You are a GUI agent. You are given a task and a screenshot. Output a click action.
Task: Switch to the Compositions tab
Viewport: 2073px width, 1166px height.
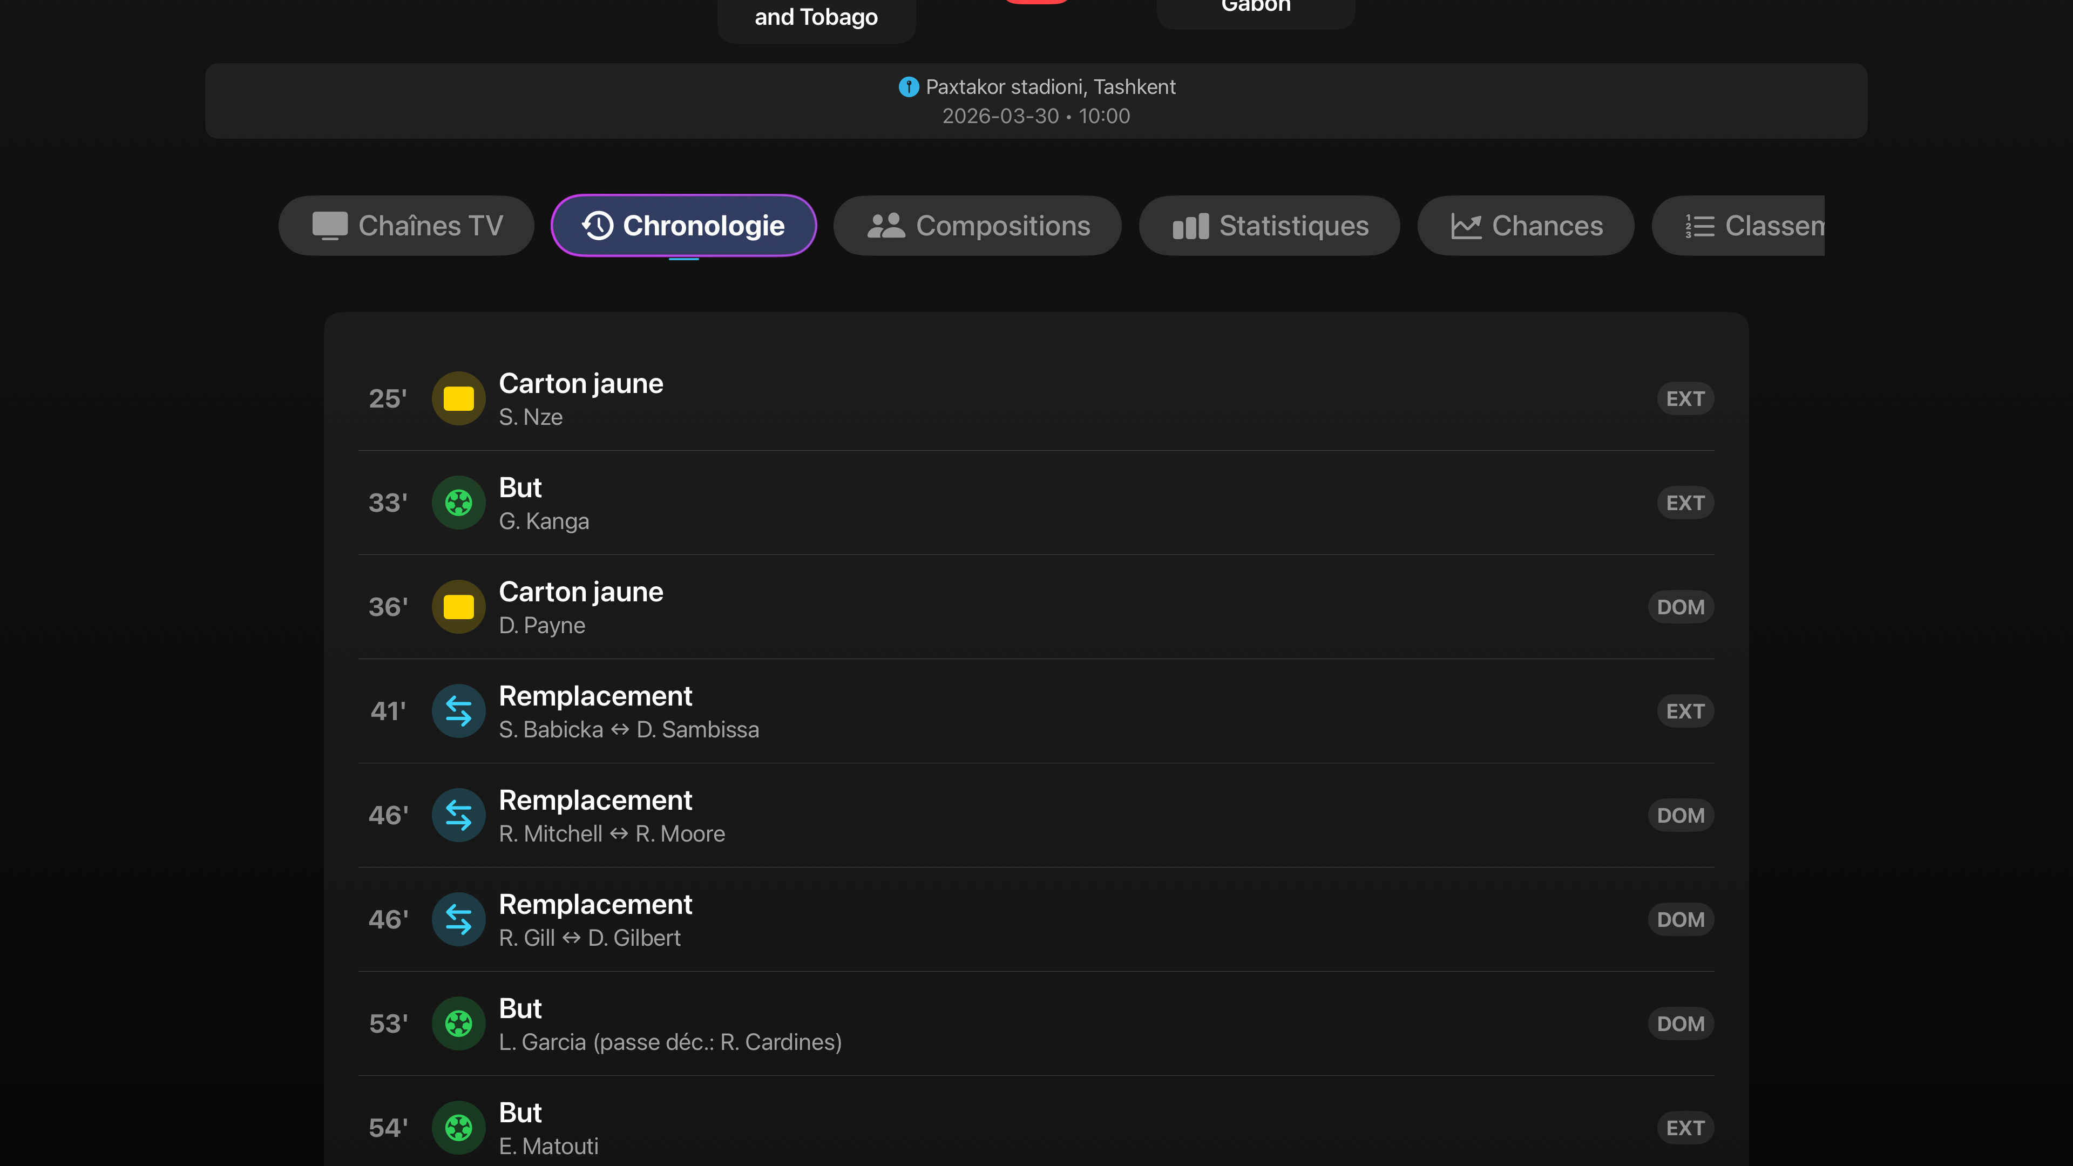click(x=977, y=226)
